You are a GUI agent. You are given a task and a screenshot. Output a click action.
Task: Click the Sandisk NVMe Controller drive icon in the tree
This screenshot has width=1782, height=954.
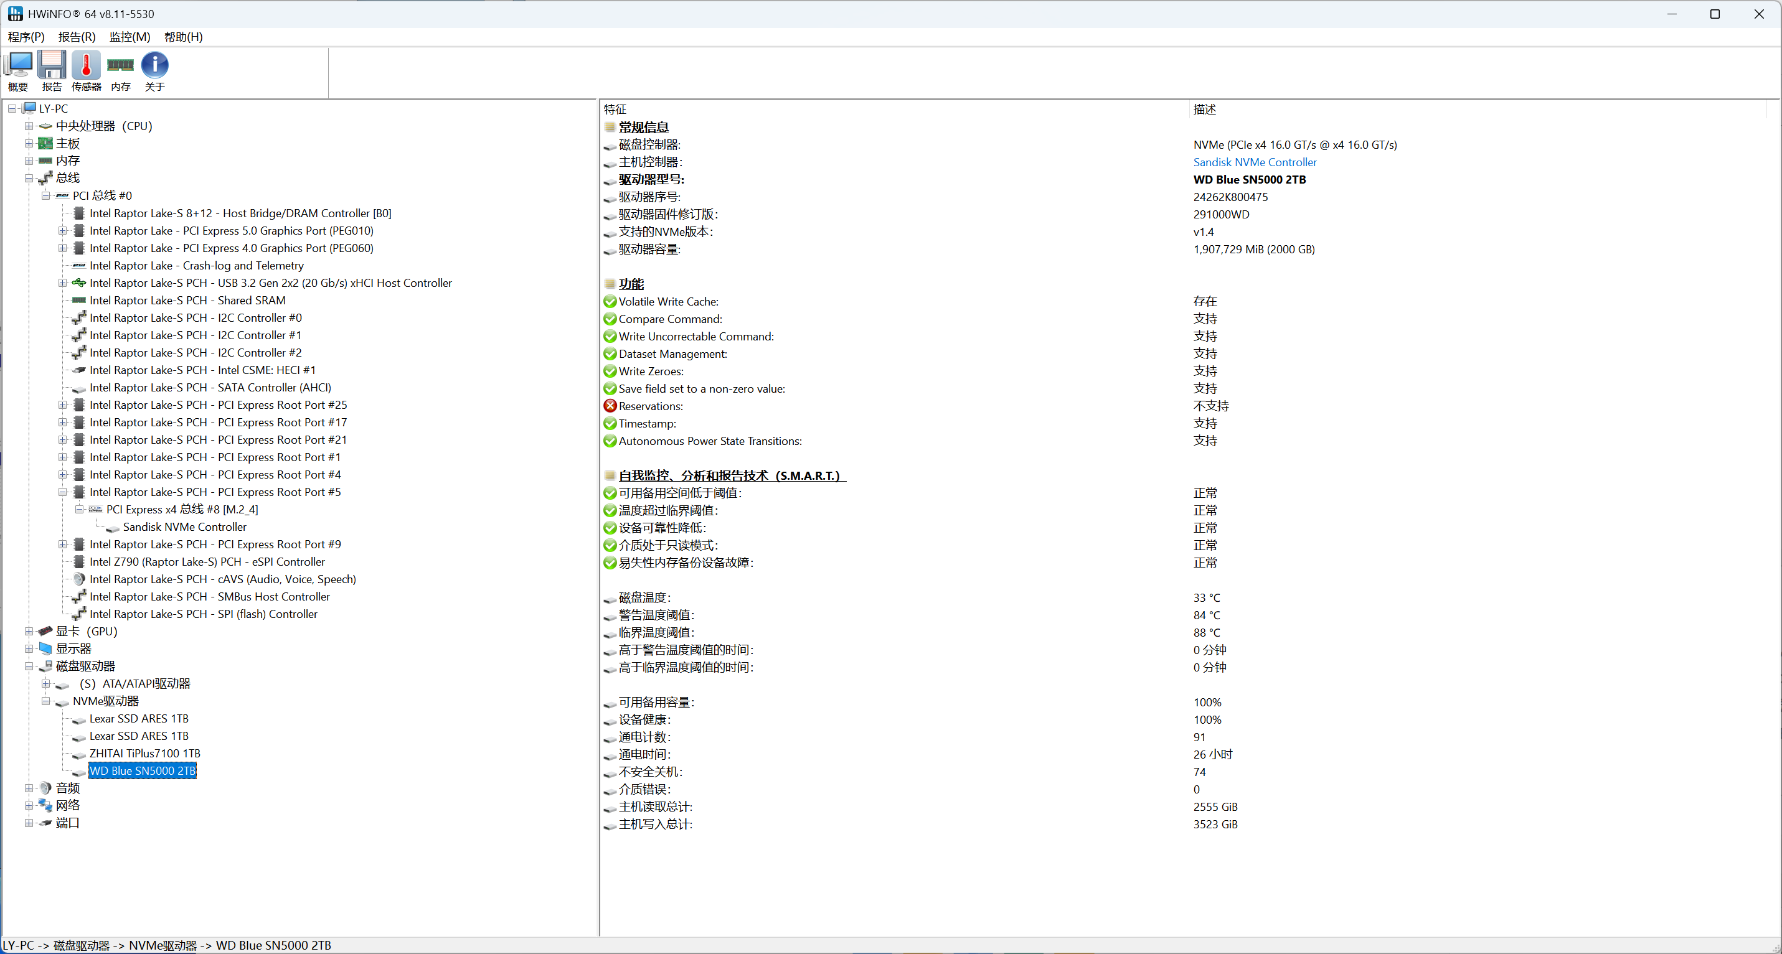tap(113, 528)
